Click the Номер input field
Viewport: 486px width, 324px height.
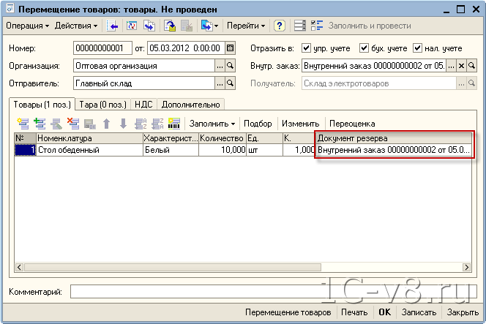pos(102,48)
